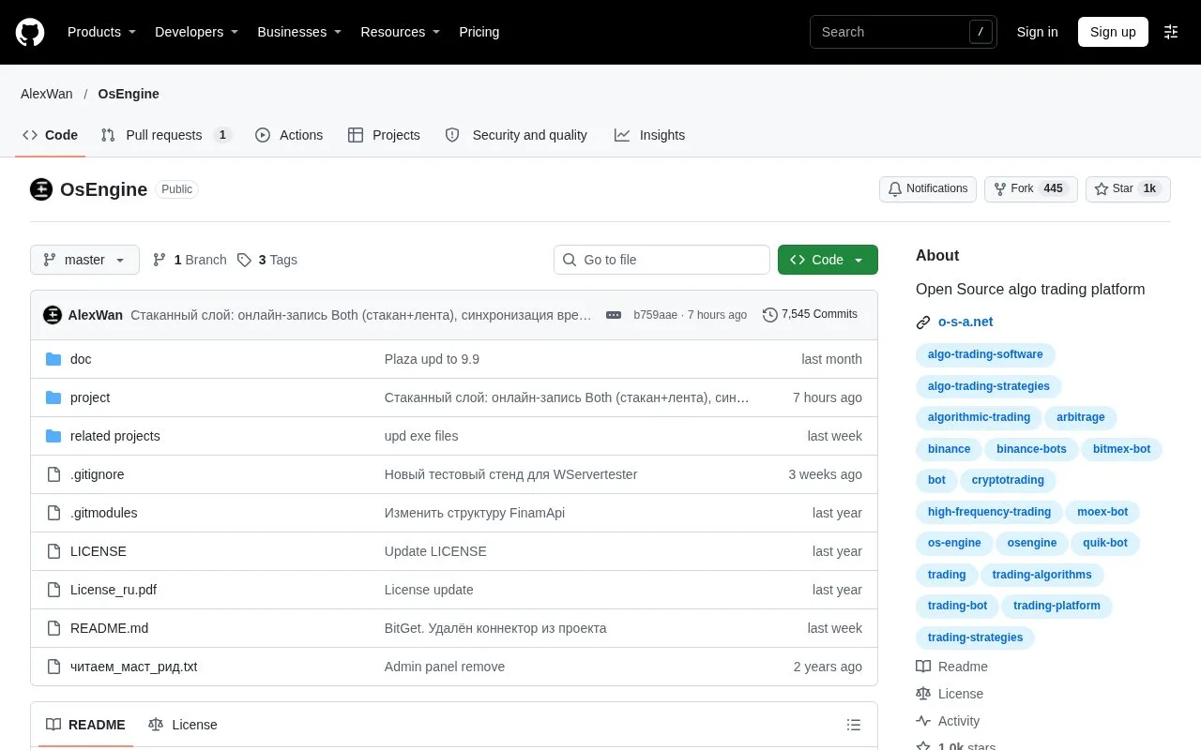Go to the GitHub homepage logo
Image resolution: width=1201 pixels, height=750 pixels.
(30, 32)
